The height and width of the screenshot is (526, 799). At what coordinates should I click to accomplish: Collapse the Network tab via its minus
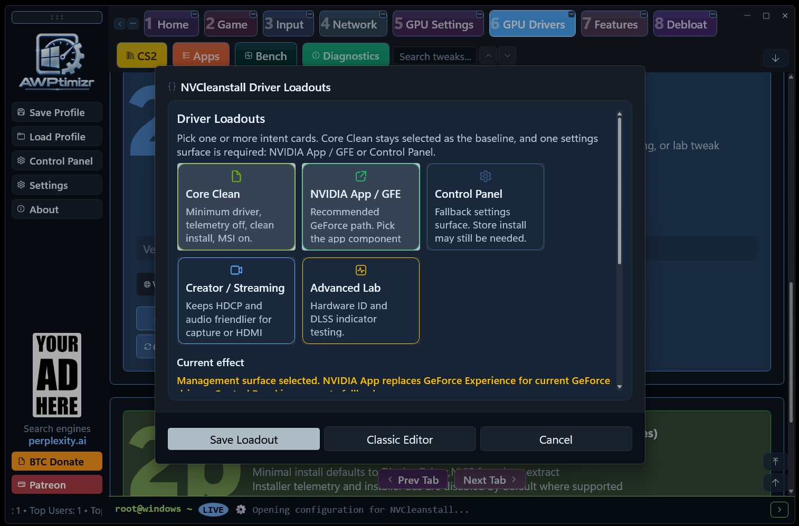[x=383, y=14]
